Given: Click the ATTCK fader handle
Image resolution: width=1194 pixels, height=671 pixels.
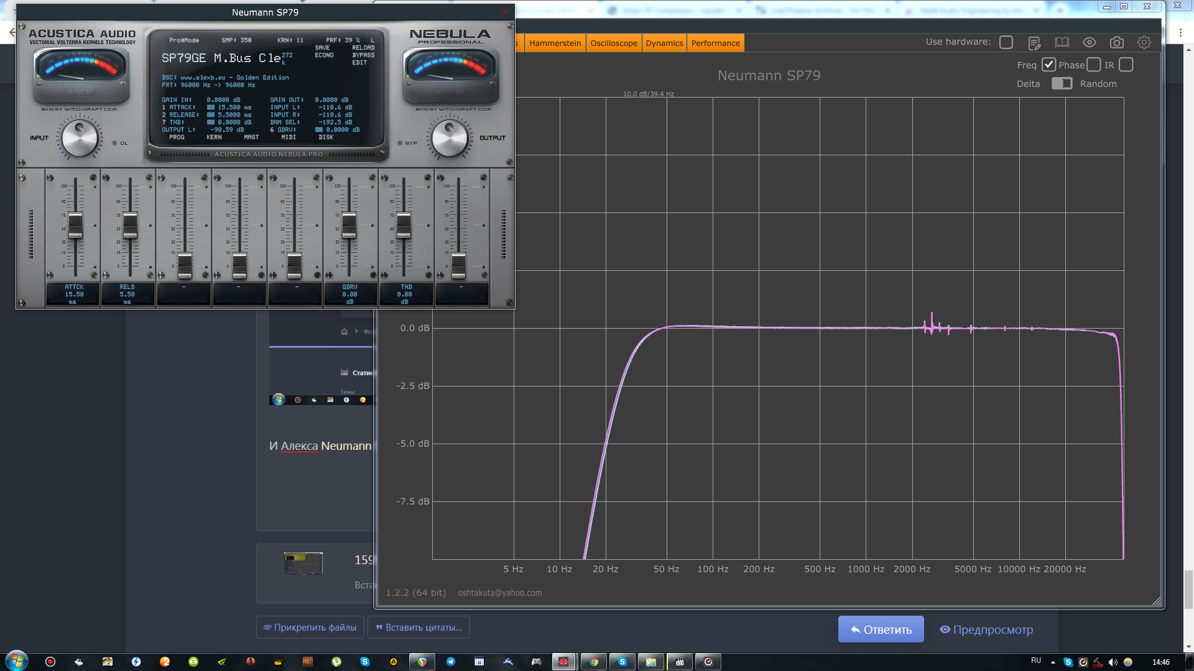Looking at the screenshot, I should point(75,226).
